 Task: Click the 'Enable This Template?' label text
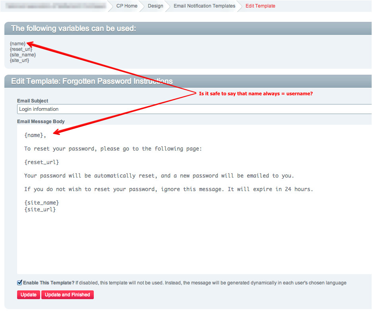click(x=48, y=282)
